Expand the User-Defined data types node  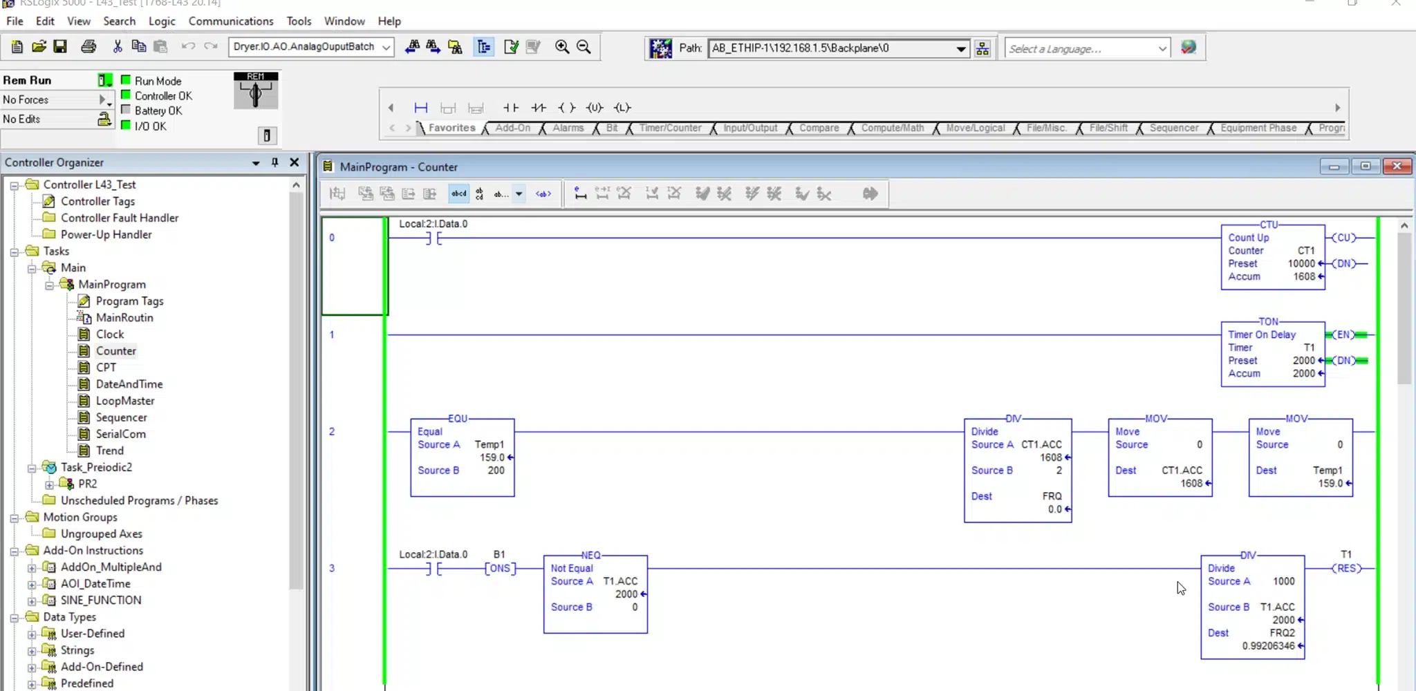tap(32, 634)
